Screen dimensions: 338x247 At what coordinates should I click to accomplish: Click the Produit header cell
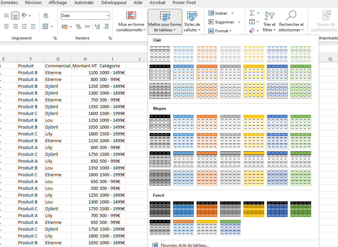(x=31, y=66)
